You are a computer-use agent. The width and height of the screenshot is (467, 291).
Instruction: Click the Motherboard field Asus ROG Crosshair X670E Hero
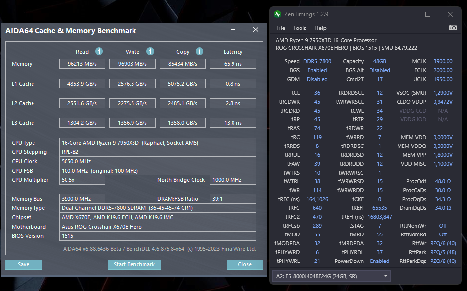tap(158, 227)
